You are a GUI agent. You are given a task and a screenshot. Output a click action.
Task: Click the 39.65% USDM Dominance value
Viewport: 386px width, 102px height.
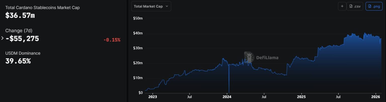click(x=18, y=61)
